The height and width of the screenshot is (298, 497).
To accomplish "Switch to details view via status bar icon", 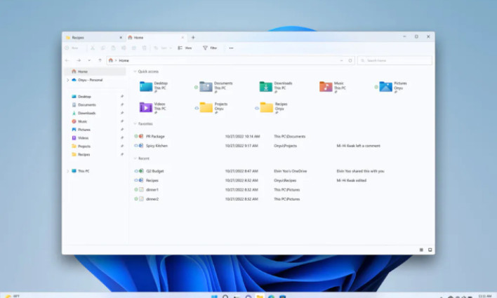I will (421, 250).
